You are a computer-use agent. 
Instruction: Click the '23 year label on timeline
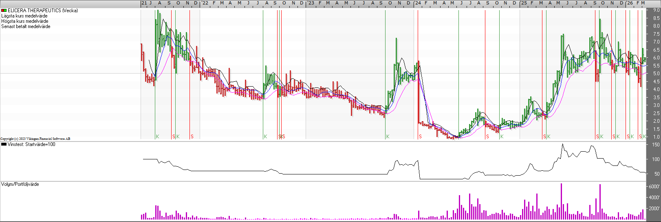311,3
